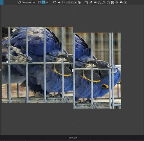Click the zoom in magnifier icon
144x141 pixels.
point(79,2)
